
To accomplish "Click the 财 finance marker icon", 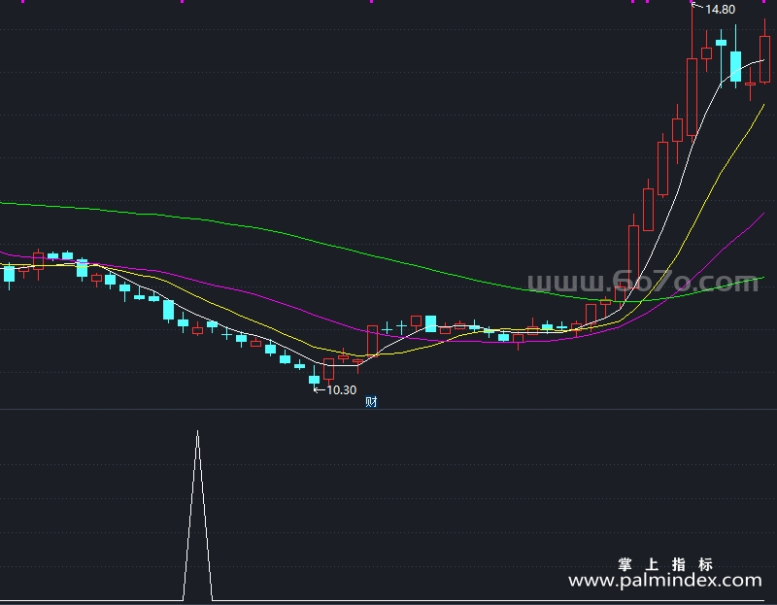I will (x=371, y=401).
